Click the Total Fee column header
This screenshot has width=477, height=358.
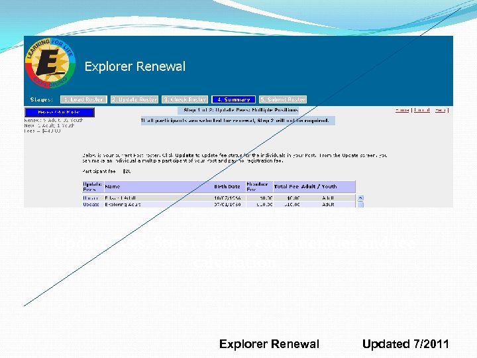tap(286, 186)
